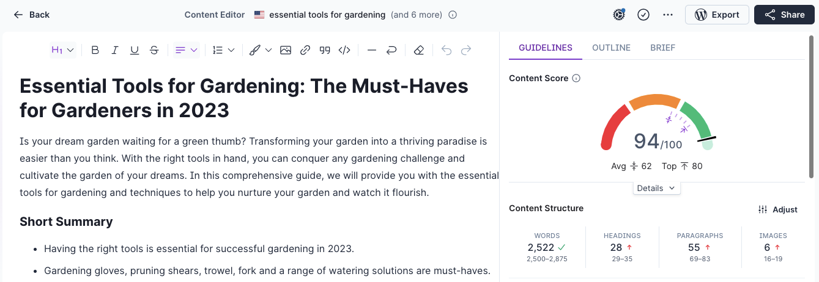
Task: Click the Share button
Action: (x=784, y=15)
